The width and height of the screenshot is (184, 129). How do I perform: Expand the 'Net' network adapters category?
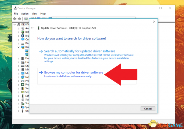[18, 77]
